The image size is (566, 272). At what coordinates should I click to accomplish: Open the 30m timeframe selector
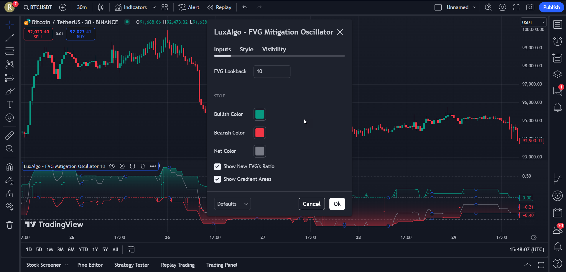[82, 7]
